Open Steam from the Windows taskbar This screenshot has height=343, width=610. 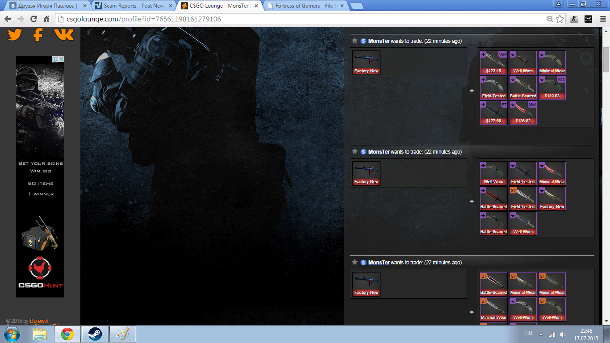point(95,334)
